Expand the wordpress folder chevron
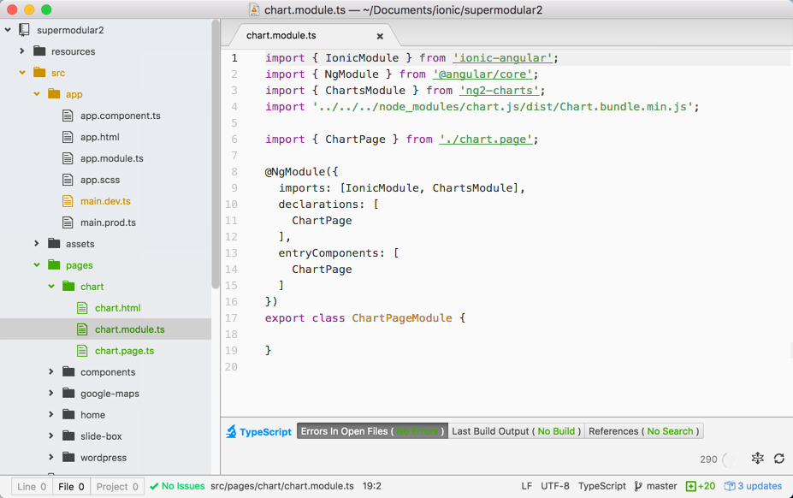 [51, 457]
